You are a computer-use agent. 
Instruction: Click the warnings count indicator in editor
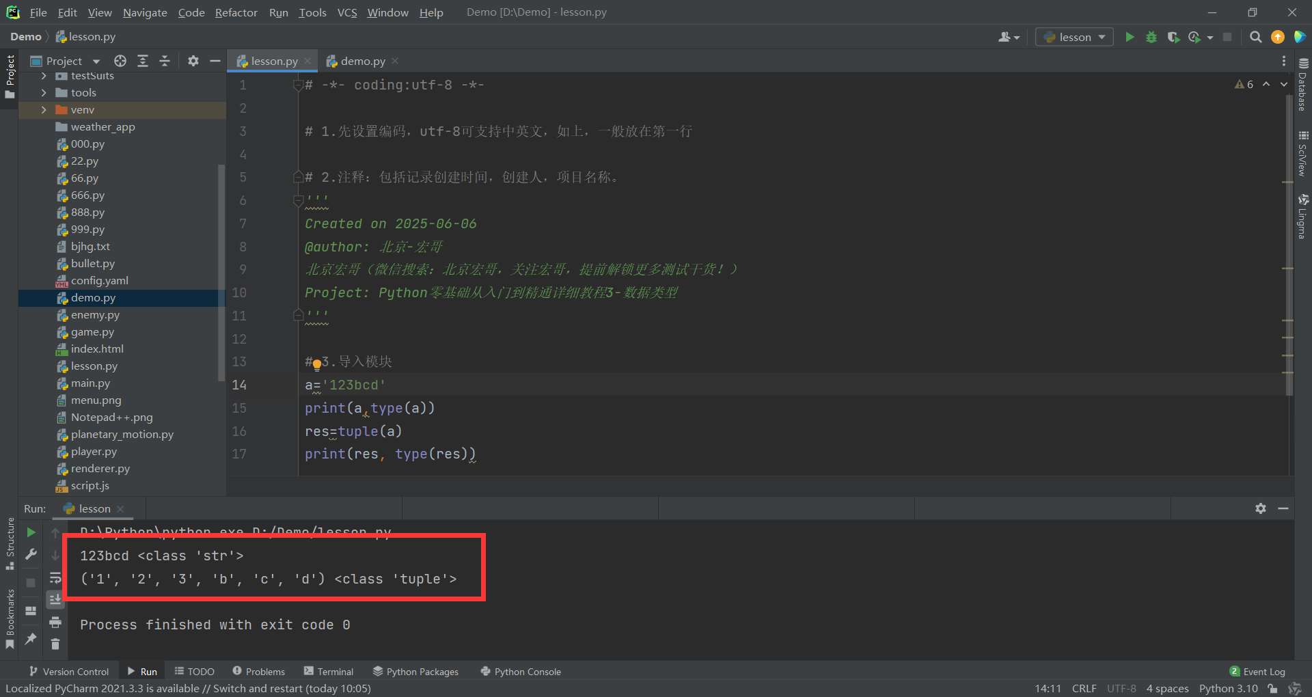(x=1244, y=84)
